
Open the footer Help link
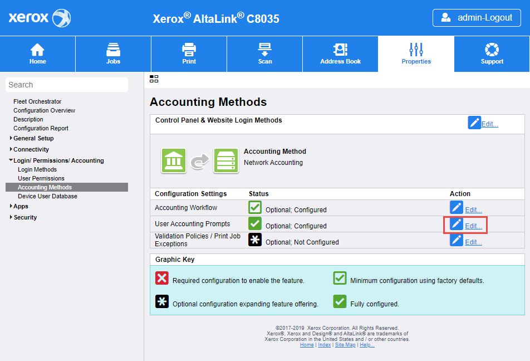click(x=367, y=345)
